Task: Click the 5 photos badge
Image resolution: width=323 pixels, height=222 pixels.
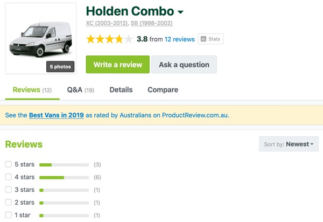Action: click(x=60, y=67)
